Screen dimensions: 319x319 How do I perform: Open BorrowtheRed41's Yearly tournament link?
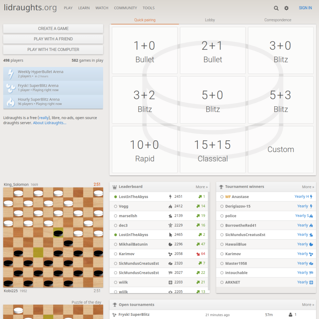(305, 225)
